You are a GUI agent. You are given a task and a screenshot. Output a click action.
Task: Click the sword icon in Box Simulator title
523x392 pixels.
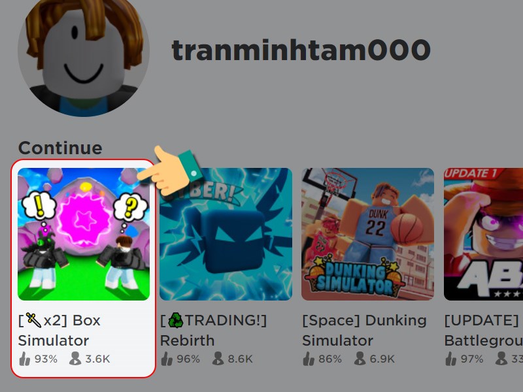point(33,320)
